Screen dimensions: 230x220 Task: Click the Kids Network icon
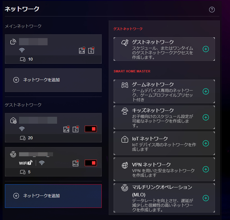[x=125, y=111]
